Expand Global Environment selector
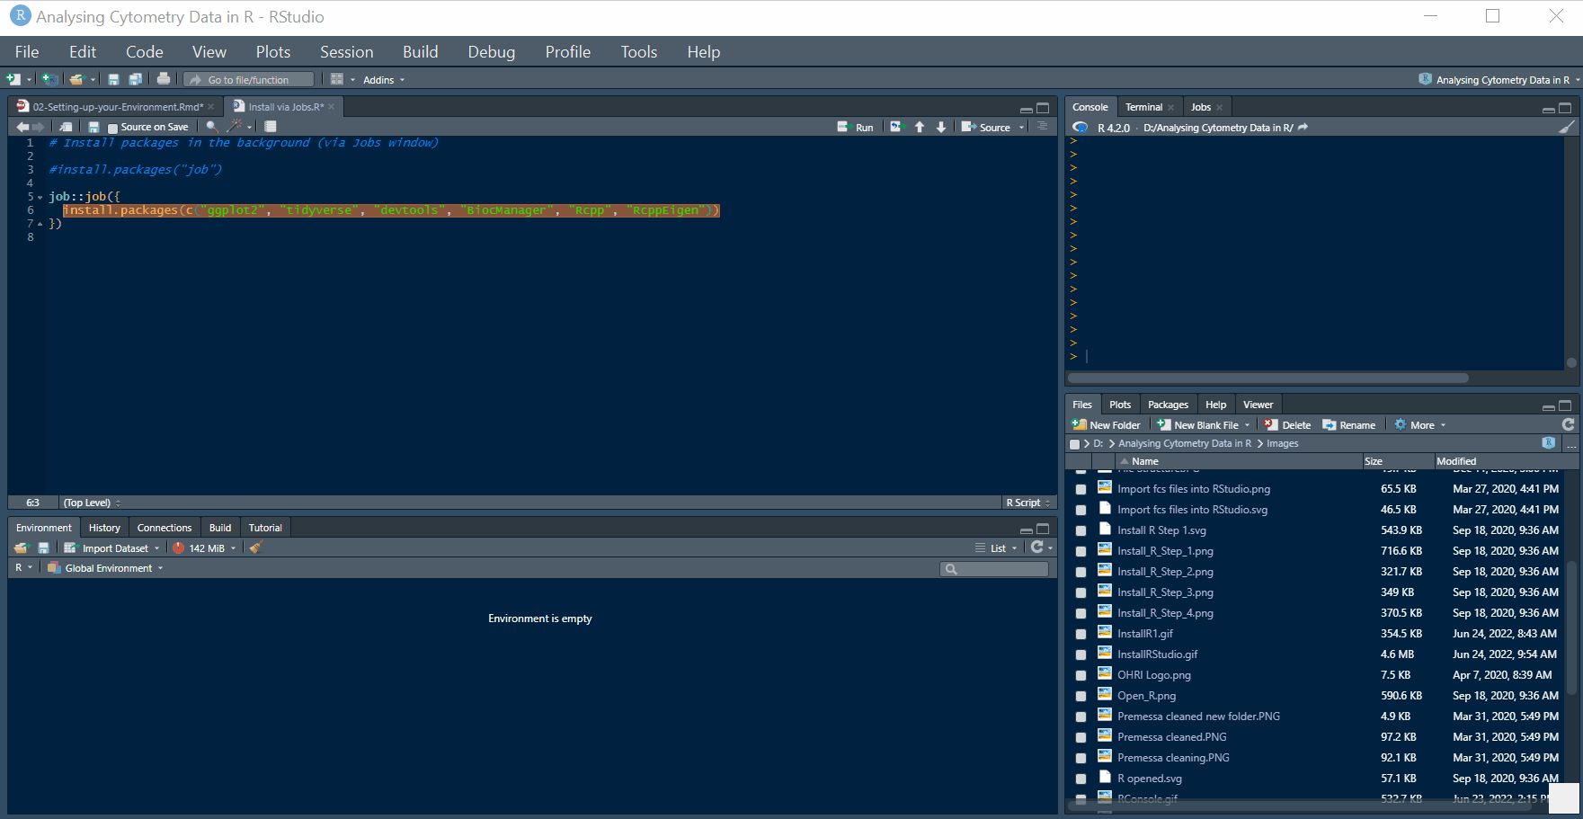Viewport: 1583px width, 819px height. tap(105, 568)
